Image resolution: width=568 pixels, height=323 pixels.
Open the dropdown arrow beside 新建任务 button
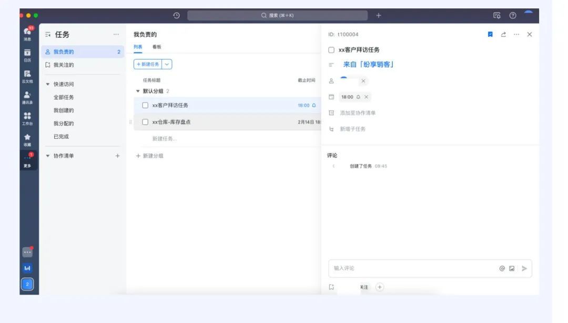pyautogui.click(x=167, y=64)
